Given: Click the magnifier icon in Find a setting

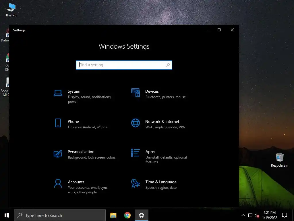Looking at the screenshot, I should (x=168, y=65).
